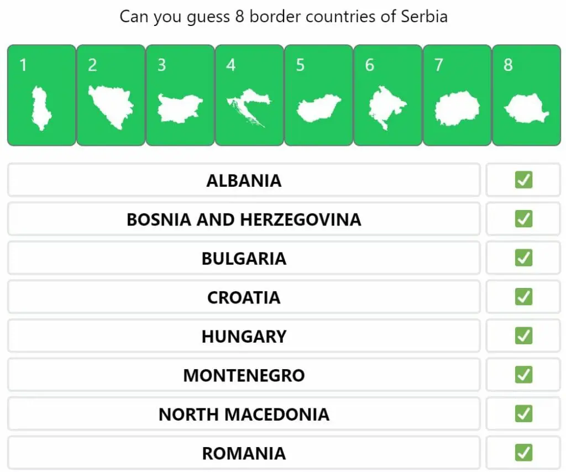Viewport: 566px width, 472px height.
Task: Select card 5 with Hungary silhouette
Action: pyautogui.click(x=319, y=95)
